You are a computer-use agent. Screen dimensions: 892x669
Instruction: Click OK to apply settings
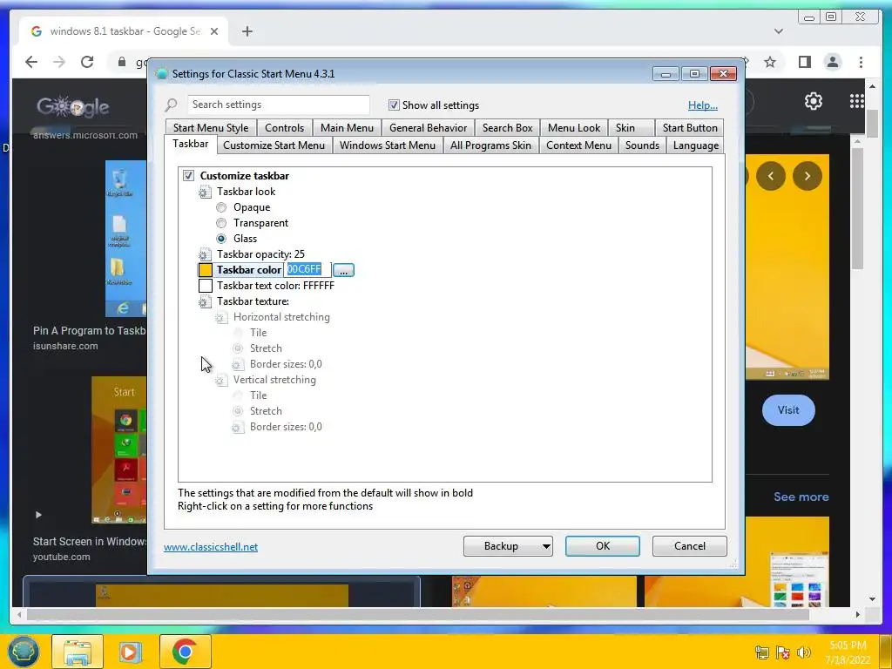[603, 546]
